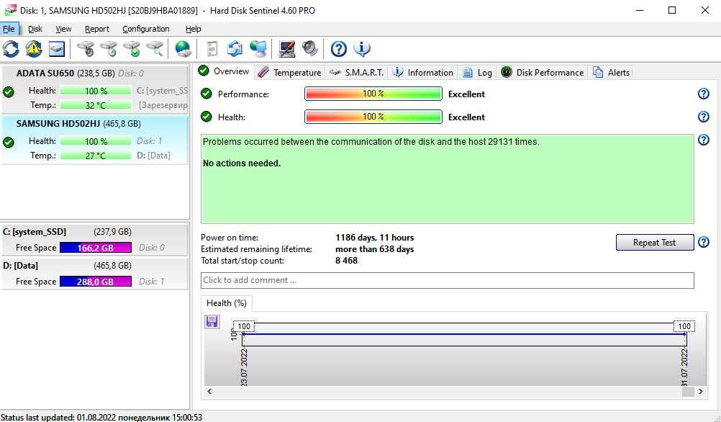Select the C: [system_SSD] partition
Viewport: 721px width, 422px height.
95,239
